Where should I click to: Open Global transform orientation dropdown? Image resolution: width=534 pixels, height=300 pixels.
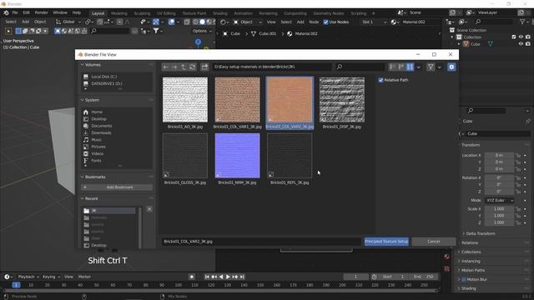point(68,22)
